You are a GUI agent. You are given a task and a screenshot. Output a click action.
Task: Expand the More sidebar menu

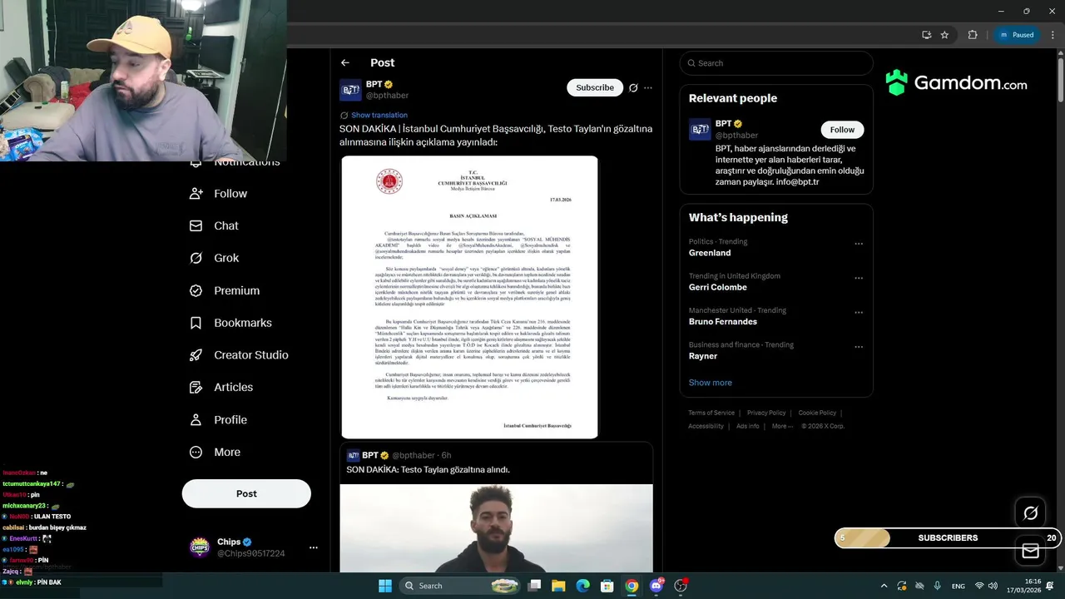[227, 452]
